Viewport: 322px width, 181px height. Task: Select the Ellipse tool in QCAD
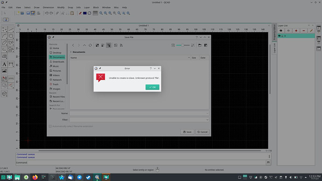(4, 43)
